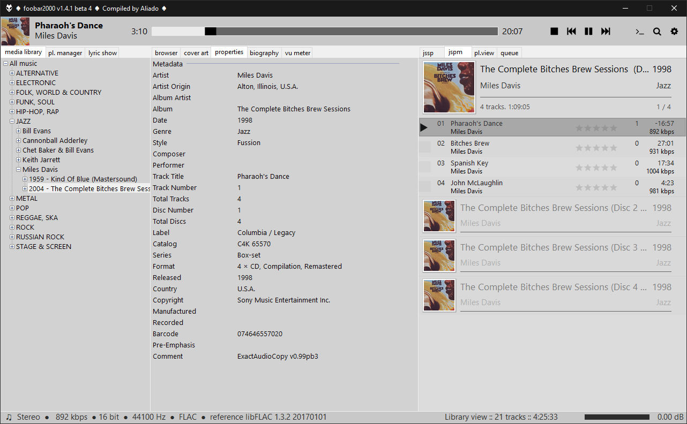The width and height of the screenshot is (687, 424).
Task: Select the Kind Of Blue album
Action: [x=83, y=179]
